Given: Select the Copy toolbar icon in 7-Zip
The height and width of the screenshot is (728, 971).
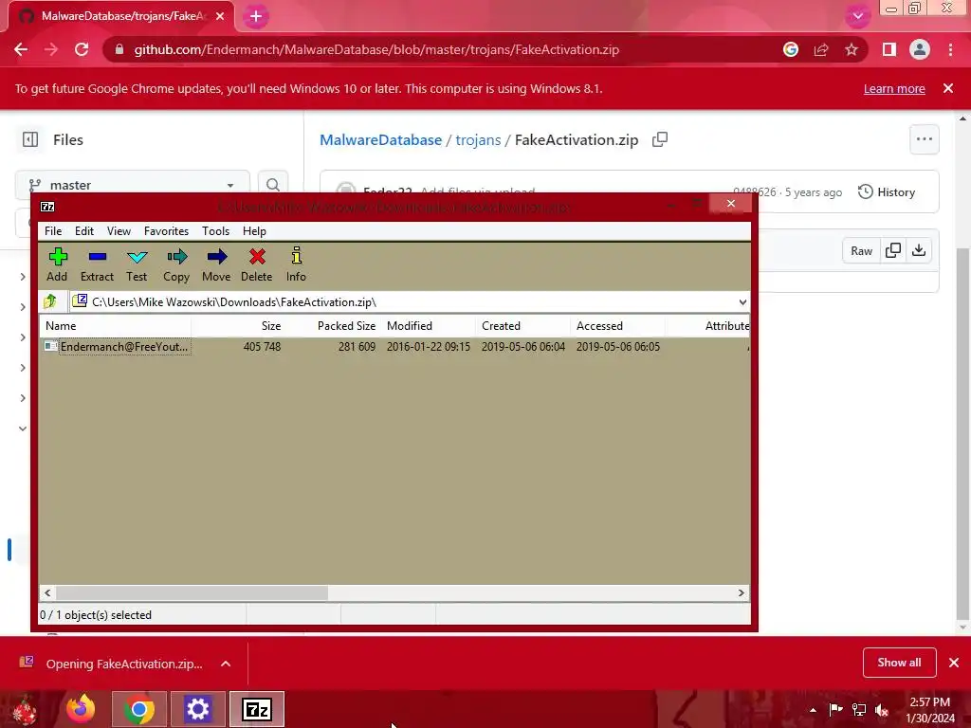Looking at the screenshot, I should 176,265.
